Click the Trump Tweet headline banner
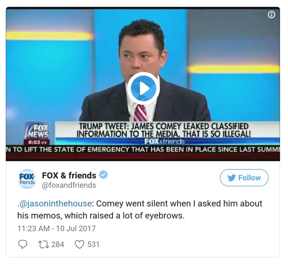 tap(164, 130)
